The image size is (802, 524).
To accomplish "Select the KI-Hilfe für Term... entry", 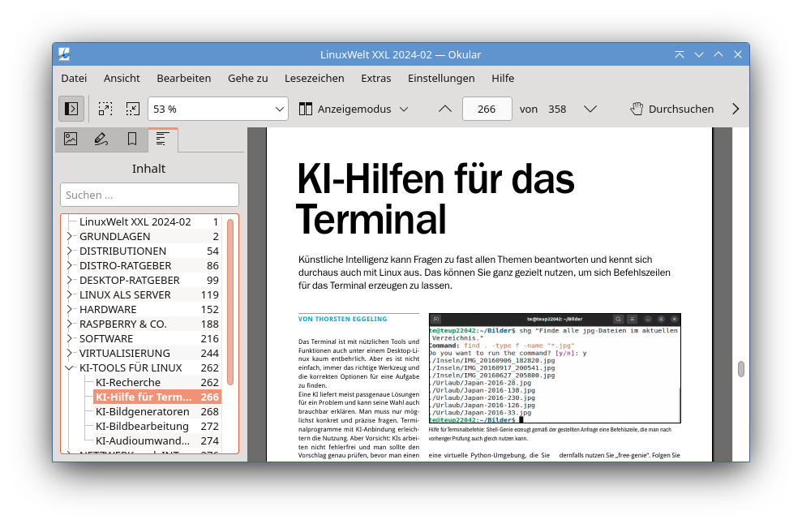I will tap(157, 397).
